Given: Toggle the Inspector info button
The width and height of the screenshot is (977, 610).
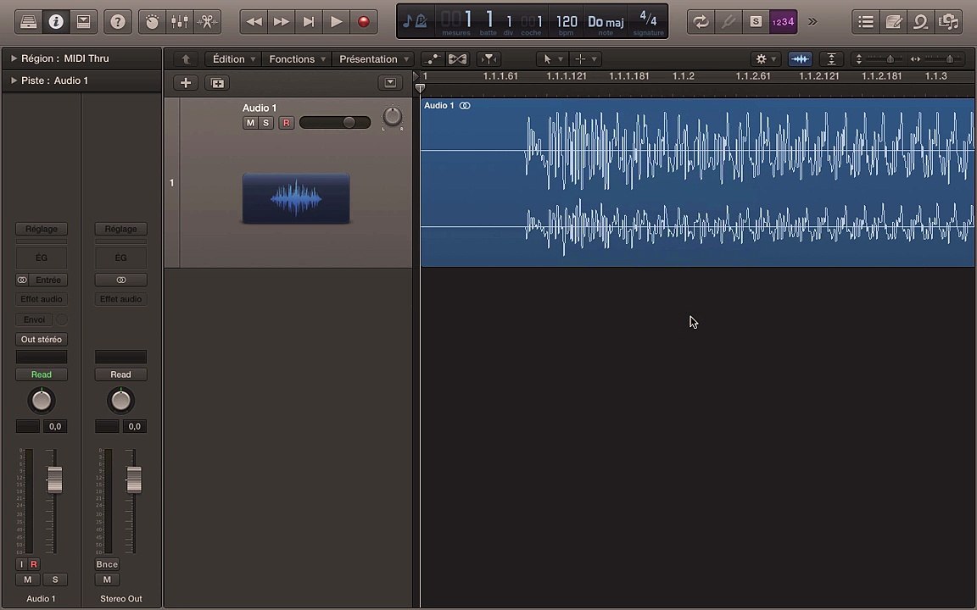Looking at the screenshot, I should tap(56, 22).
